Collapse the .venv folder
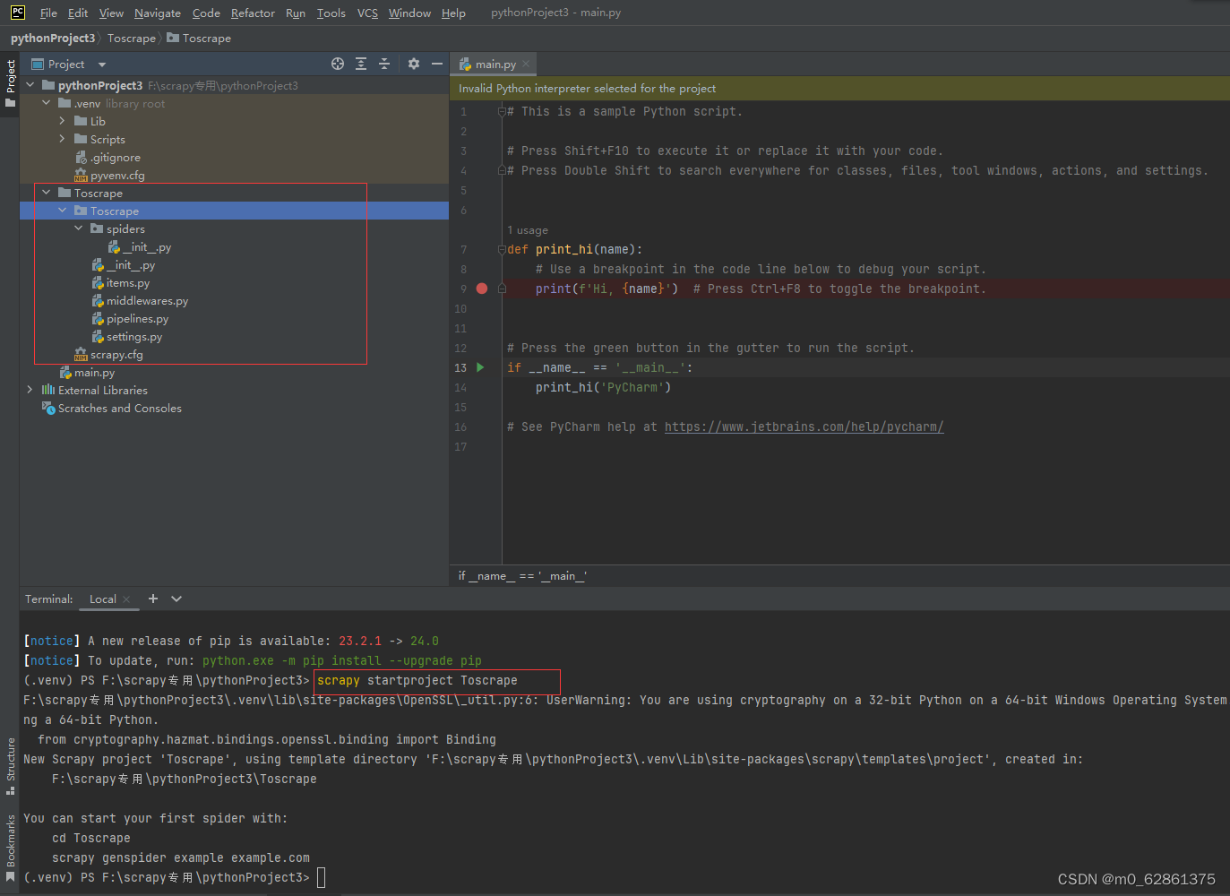The width and height of the screenshot is (1230, 896). 47,103
